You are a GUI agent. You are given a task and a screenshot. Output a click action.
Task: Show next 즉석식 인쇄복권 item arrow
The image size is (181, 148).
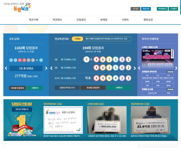click(x=176, y=68)
